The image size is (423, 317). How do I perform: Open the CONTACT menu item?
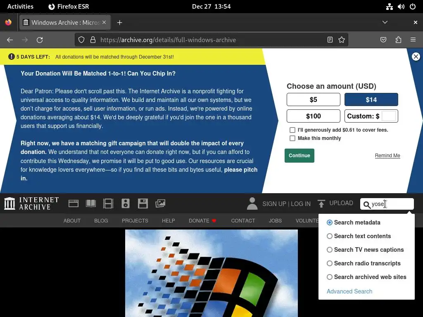click(x=243, y=220)
